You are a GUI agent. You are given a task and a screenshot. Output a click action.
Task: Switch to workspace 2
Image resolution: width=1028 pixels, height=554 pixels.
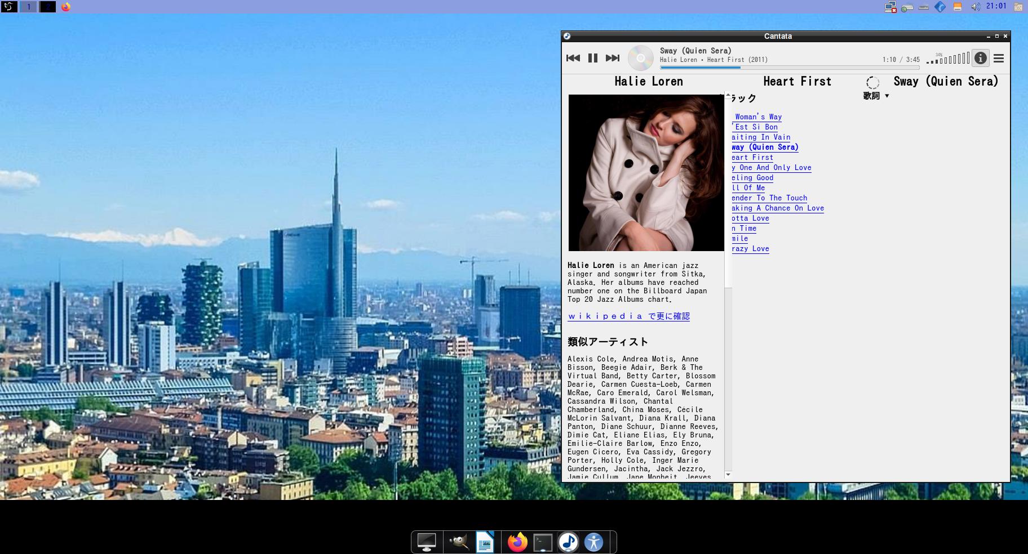tap(47, 7)
